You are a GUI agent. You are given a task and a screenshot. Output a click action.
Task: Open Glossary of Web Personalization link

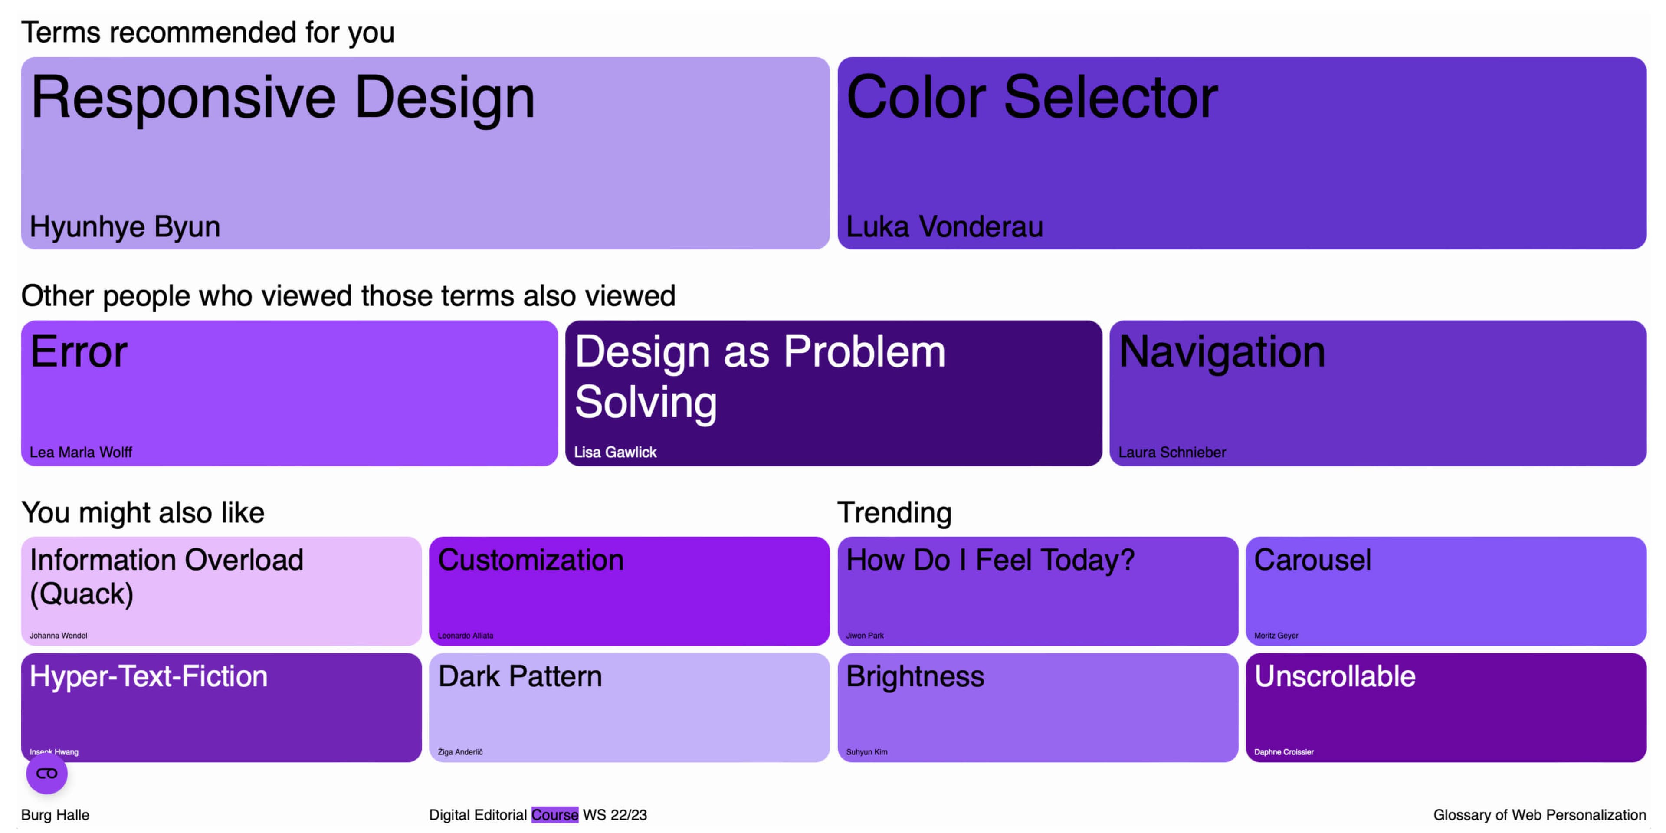tap(1538, 815)
